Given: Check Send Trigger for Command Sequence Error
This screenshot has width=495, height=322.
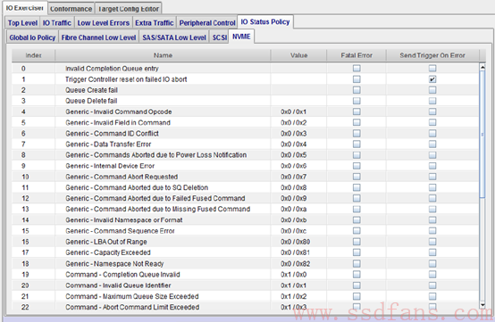Looking at the screenshot, I should [x=432, y=231].
